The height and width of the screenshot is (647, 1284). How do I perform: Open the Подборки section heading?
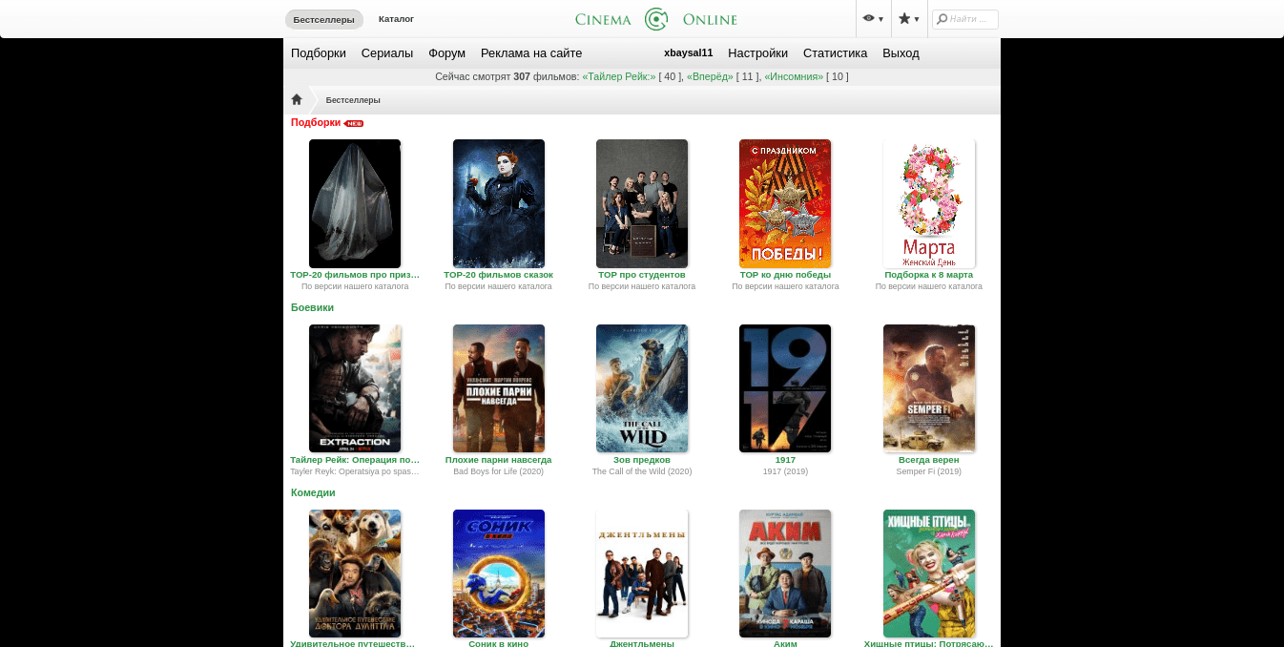pyautogui.click(x=316, y=122)
